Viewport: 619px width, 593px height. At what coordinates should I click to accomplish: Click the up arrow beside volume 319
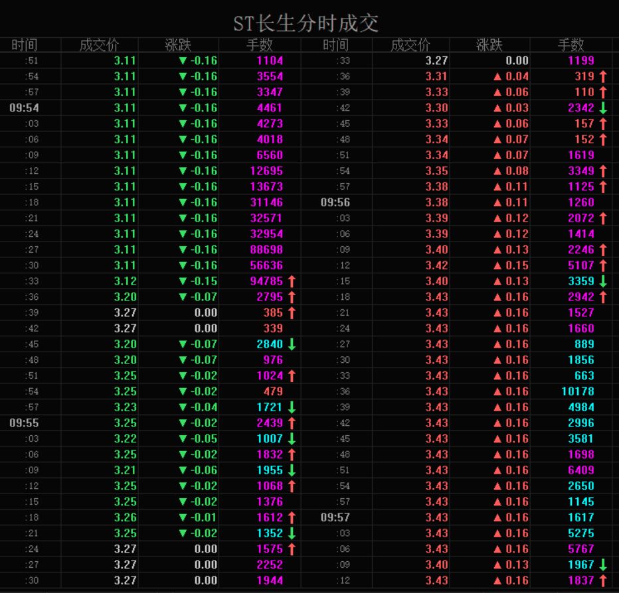click(x=603, y=76)
